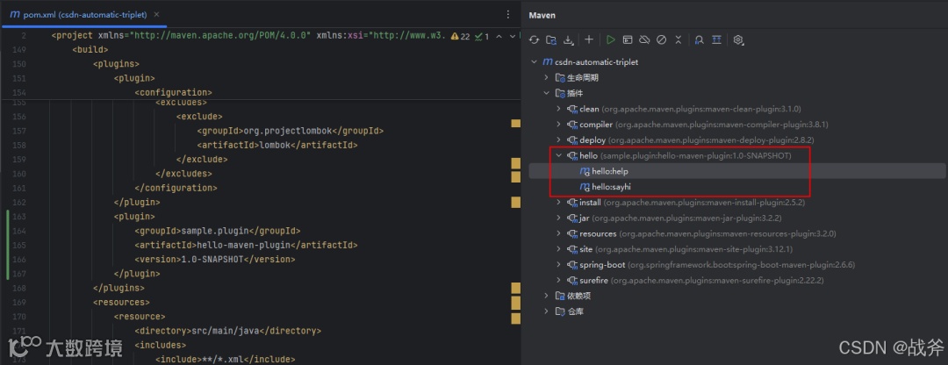Expand the surefire plugin node

pos(558,281)
